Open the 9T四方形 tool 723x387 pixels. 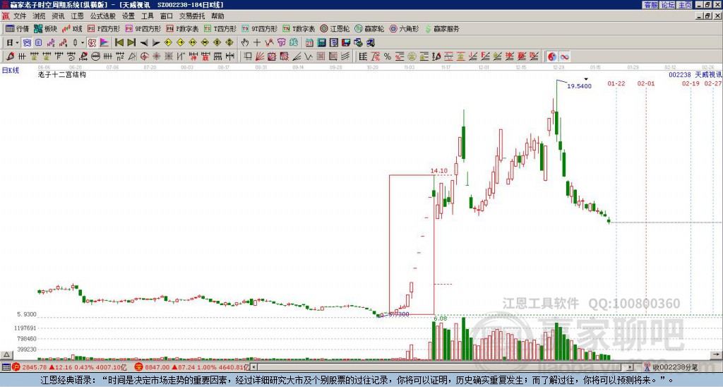[259, 28]
